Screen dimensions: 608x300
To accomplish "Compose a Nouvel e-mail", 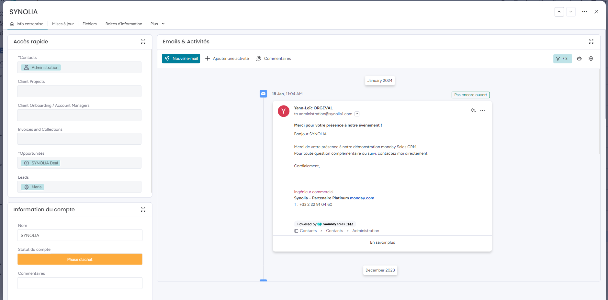I will pyautogui.click(x=181, y=59).
